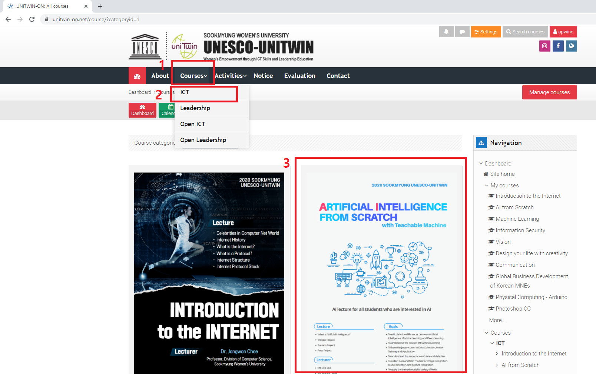Viewport: 596px width, 374px height.
Task: Close the UNITWIN-ON browser tab
Action: 86,6
